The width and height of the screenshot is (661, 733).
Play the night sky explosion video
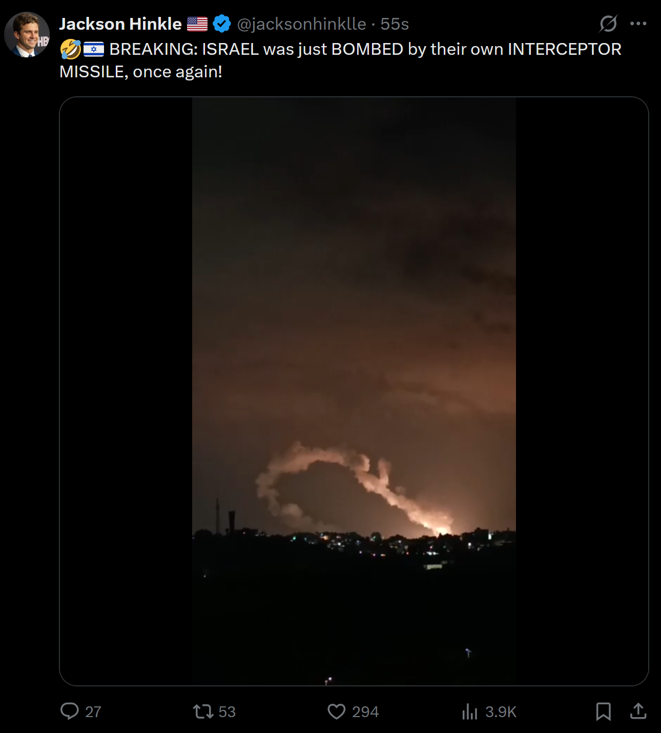(354, 391)
